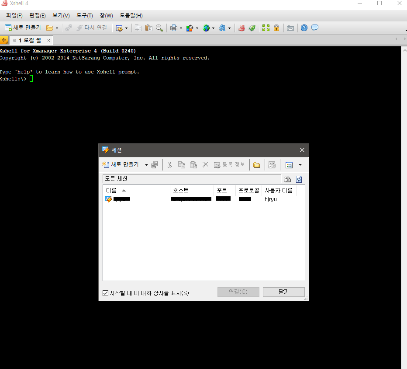Expand the font dropdown arrow
Viewport: 407px width, 369px height.
[229, 28]
